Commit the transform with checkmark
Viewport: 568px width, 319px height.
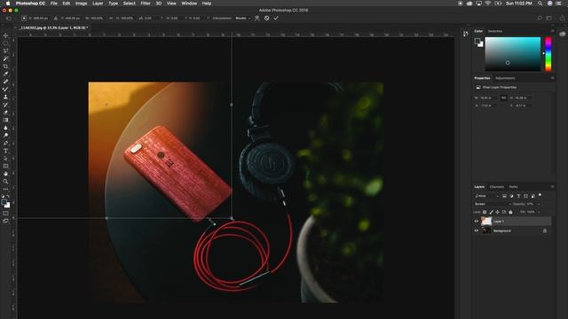tap(276, 18)
